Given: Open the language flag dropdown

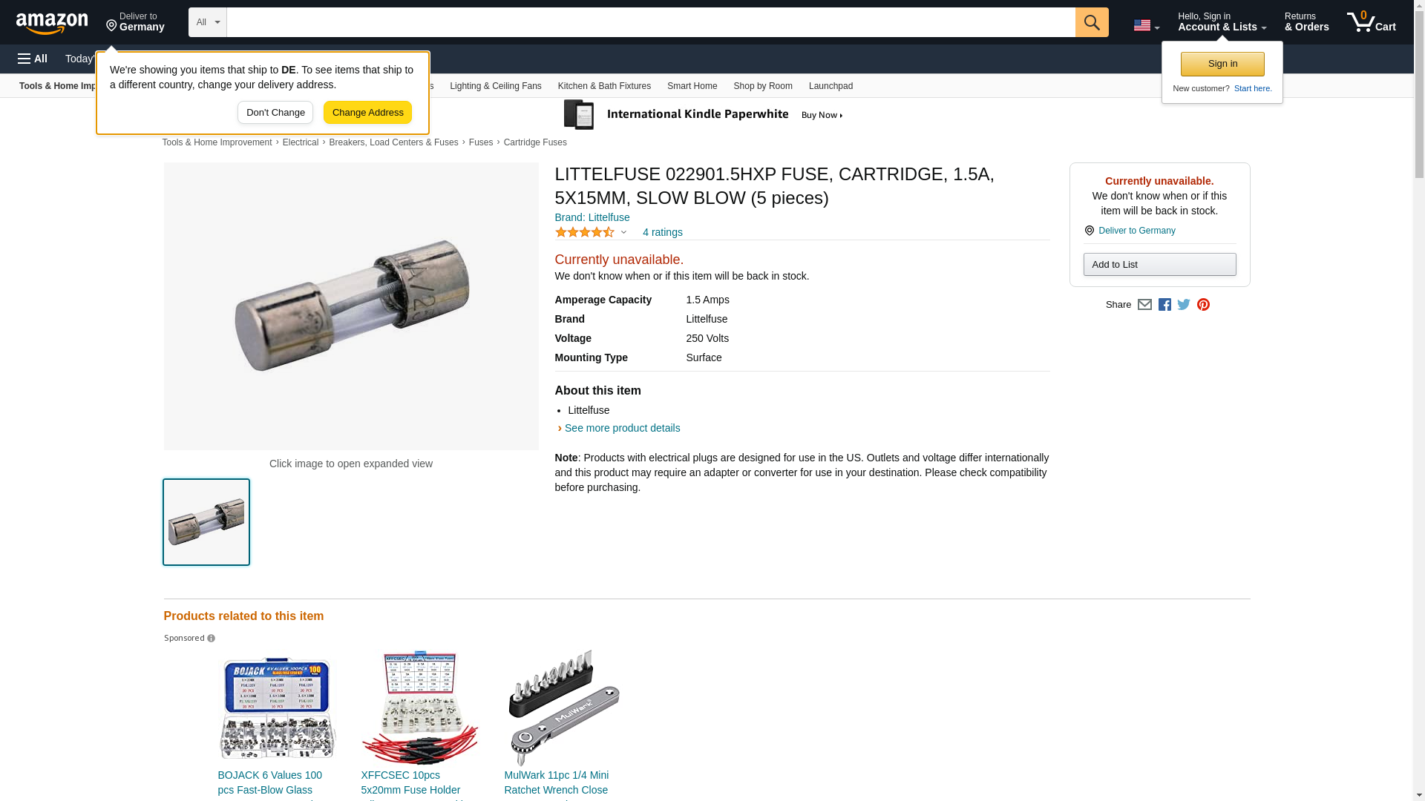Looking at the screenshot, I should pos(1147,25).
